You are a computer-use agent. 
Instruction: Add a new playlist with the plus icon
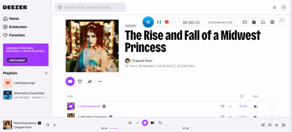[x=46, y=73]
